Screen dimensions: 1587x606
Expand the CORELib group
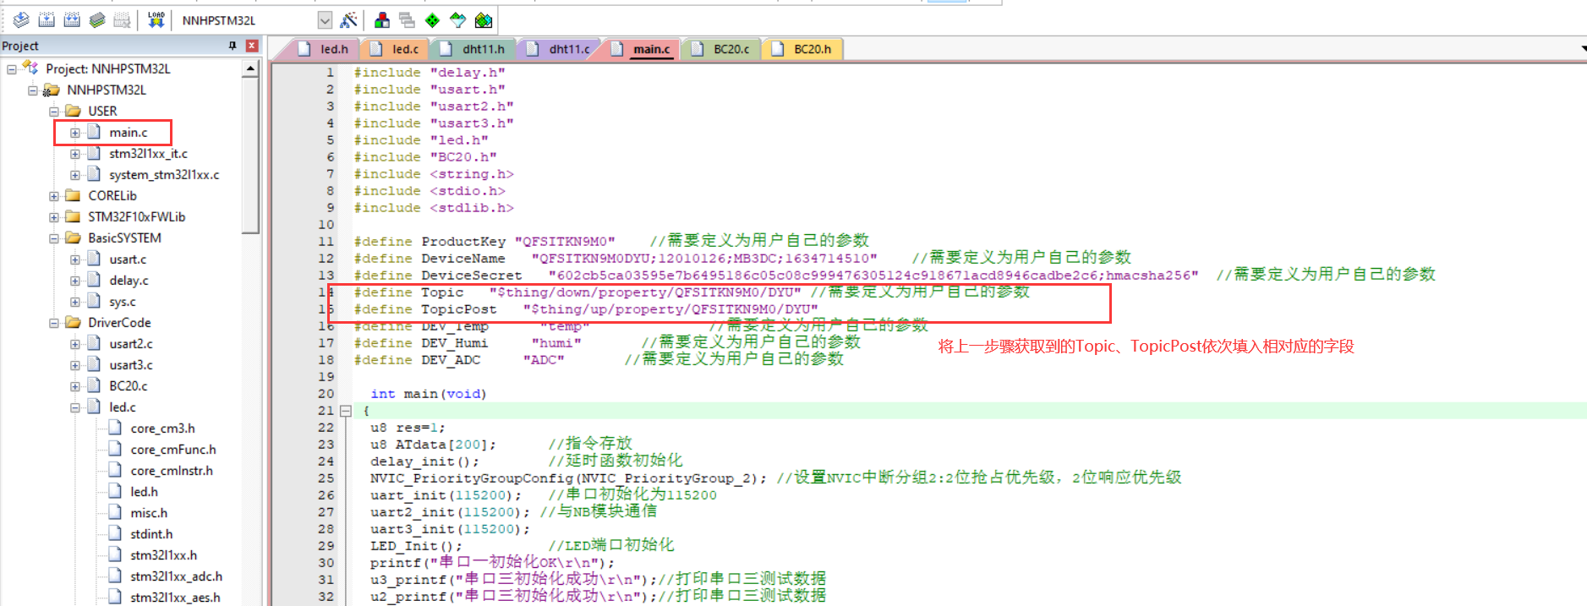coord(54,196)
